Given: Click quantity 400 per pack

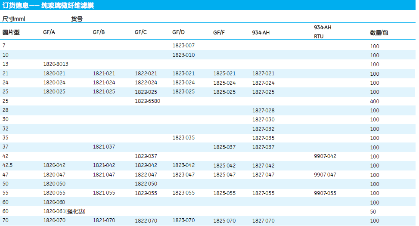Looking at the screenshot, I should 375,102.
